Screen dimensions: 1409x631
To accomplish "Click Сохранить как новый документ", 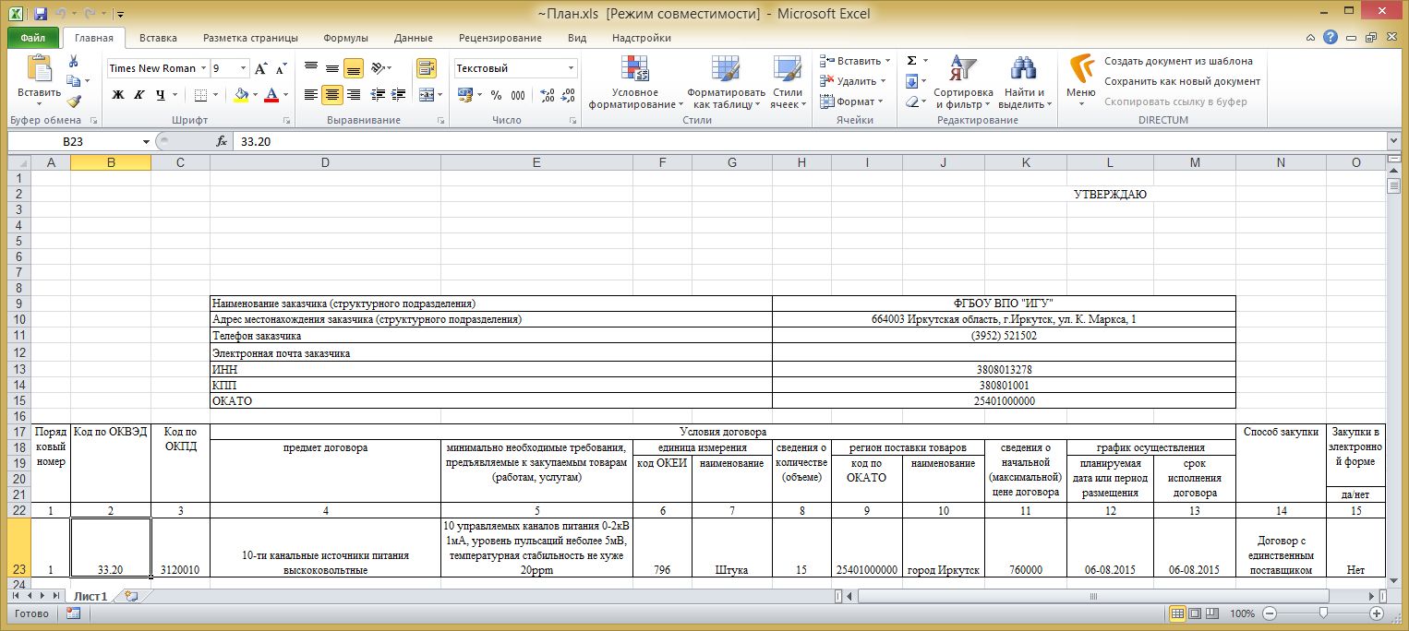I will [x=1182, y=81].
